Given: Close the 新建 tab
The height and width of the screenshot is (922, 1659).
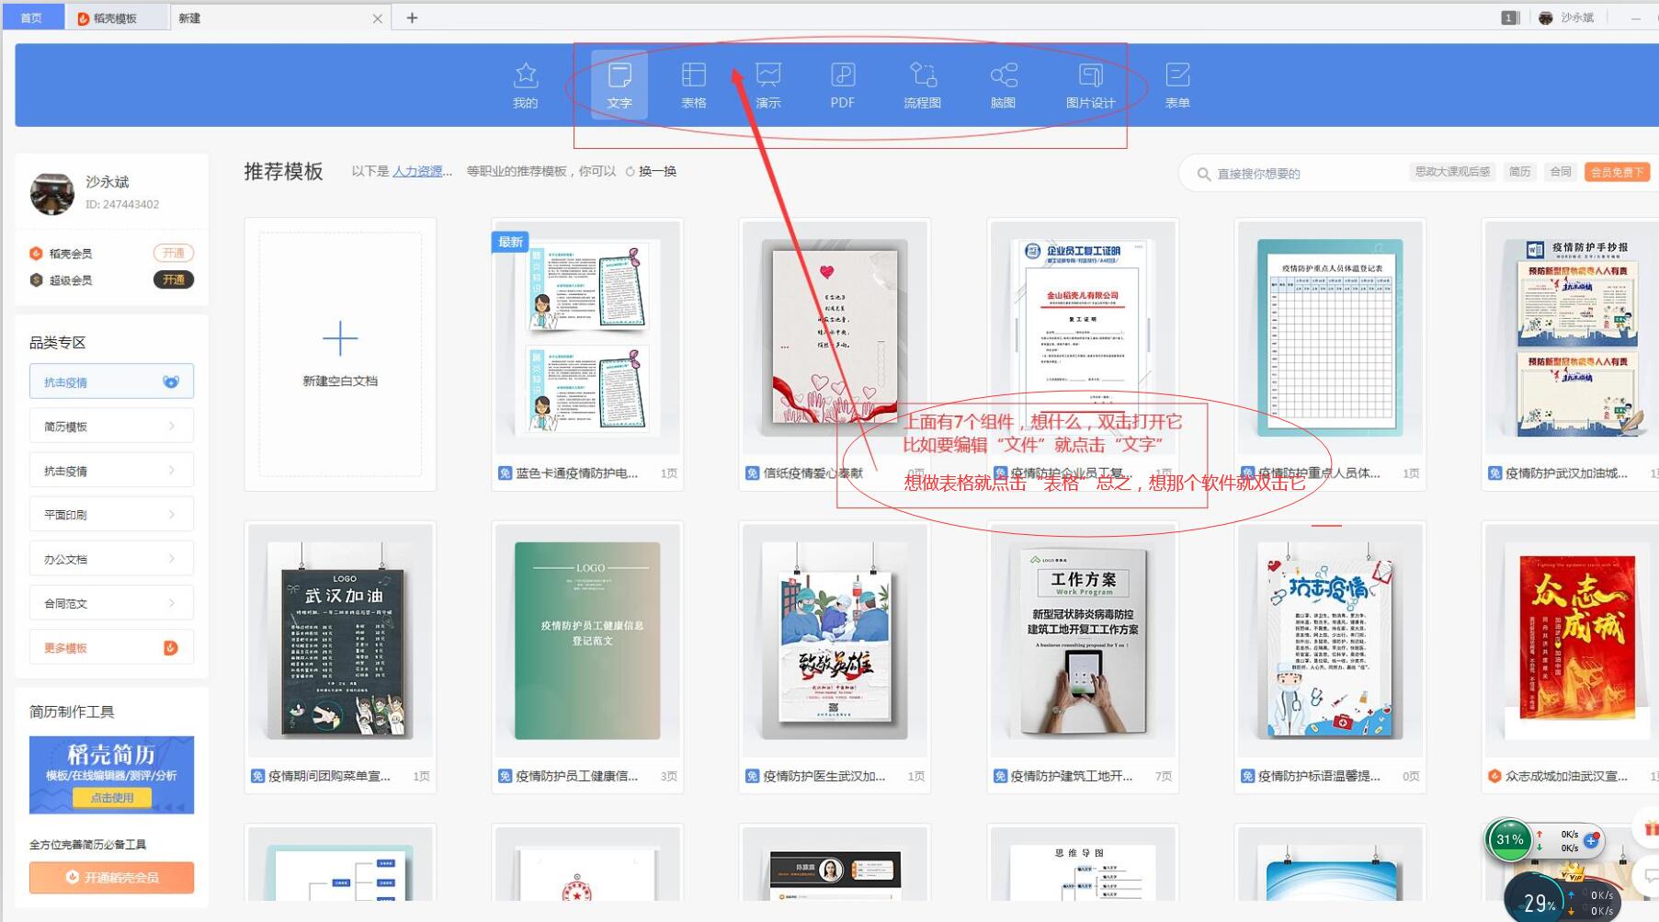Looking at the screenshot, I should 377,18.
